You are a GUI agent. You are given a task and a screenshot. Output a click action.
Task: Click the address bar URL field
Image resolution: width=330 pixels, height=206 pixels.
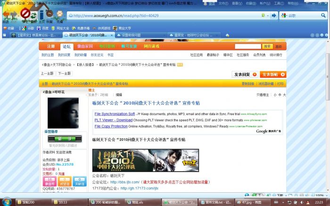tap(165, 16)
